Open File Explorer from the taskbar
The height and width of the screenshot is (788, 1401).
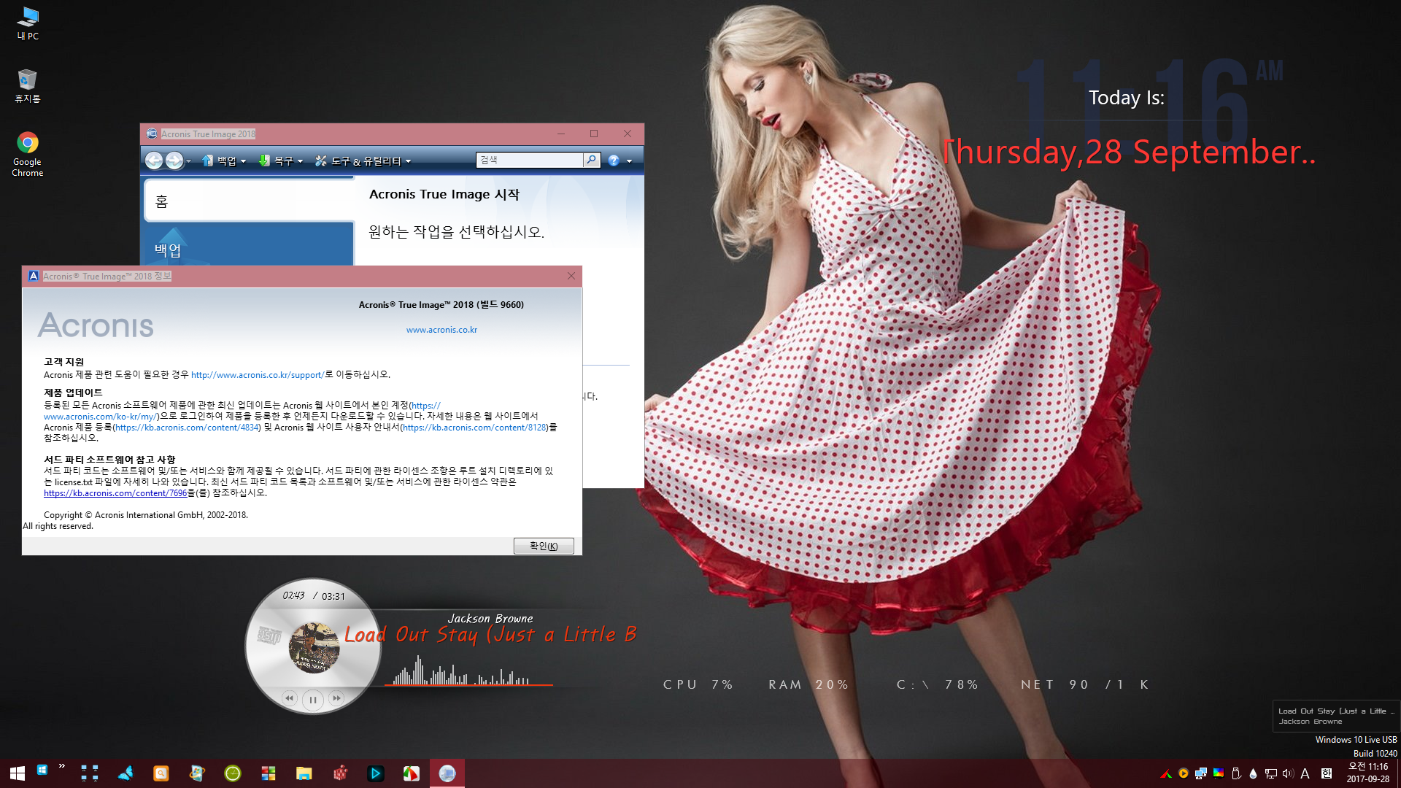pos(304,773)
